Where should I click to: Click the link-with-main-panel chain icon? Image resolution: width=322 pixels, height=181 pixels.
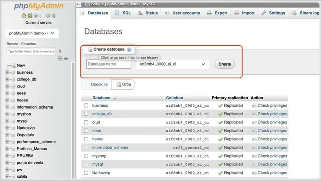(x=66, y=58)
